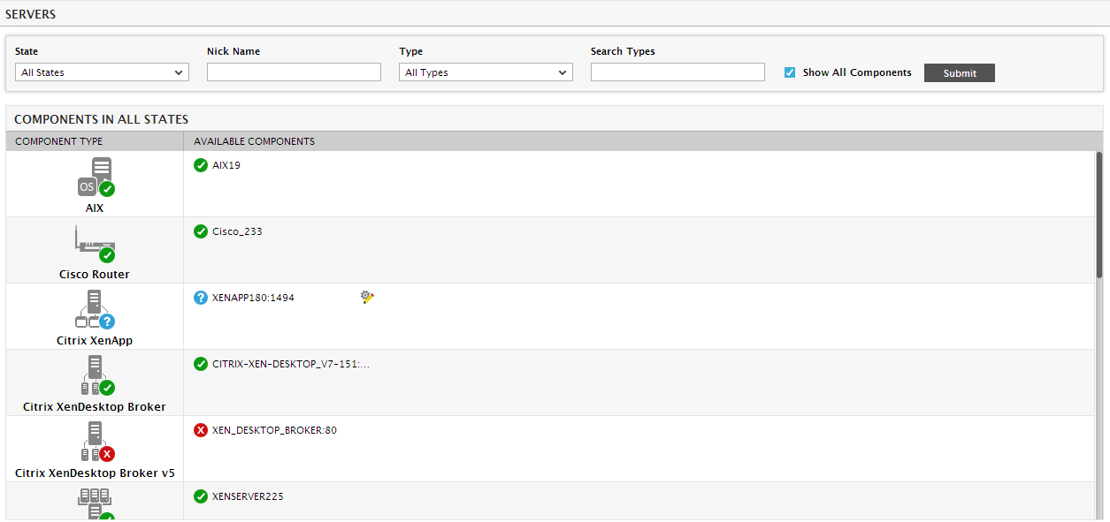The height and width of the screenshot is (522, 1110).
Task: Click the components list vertical scrollbar
Action: [x=1099, y=215]
